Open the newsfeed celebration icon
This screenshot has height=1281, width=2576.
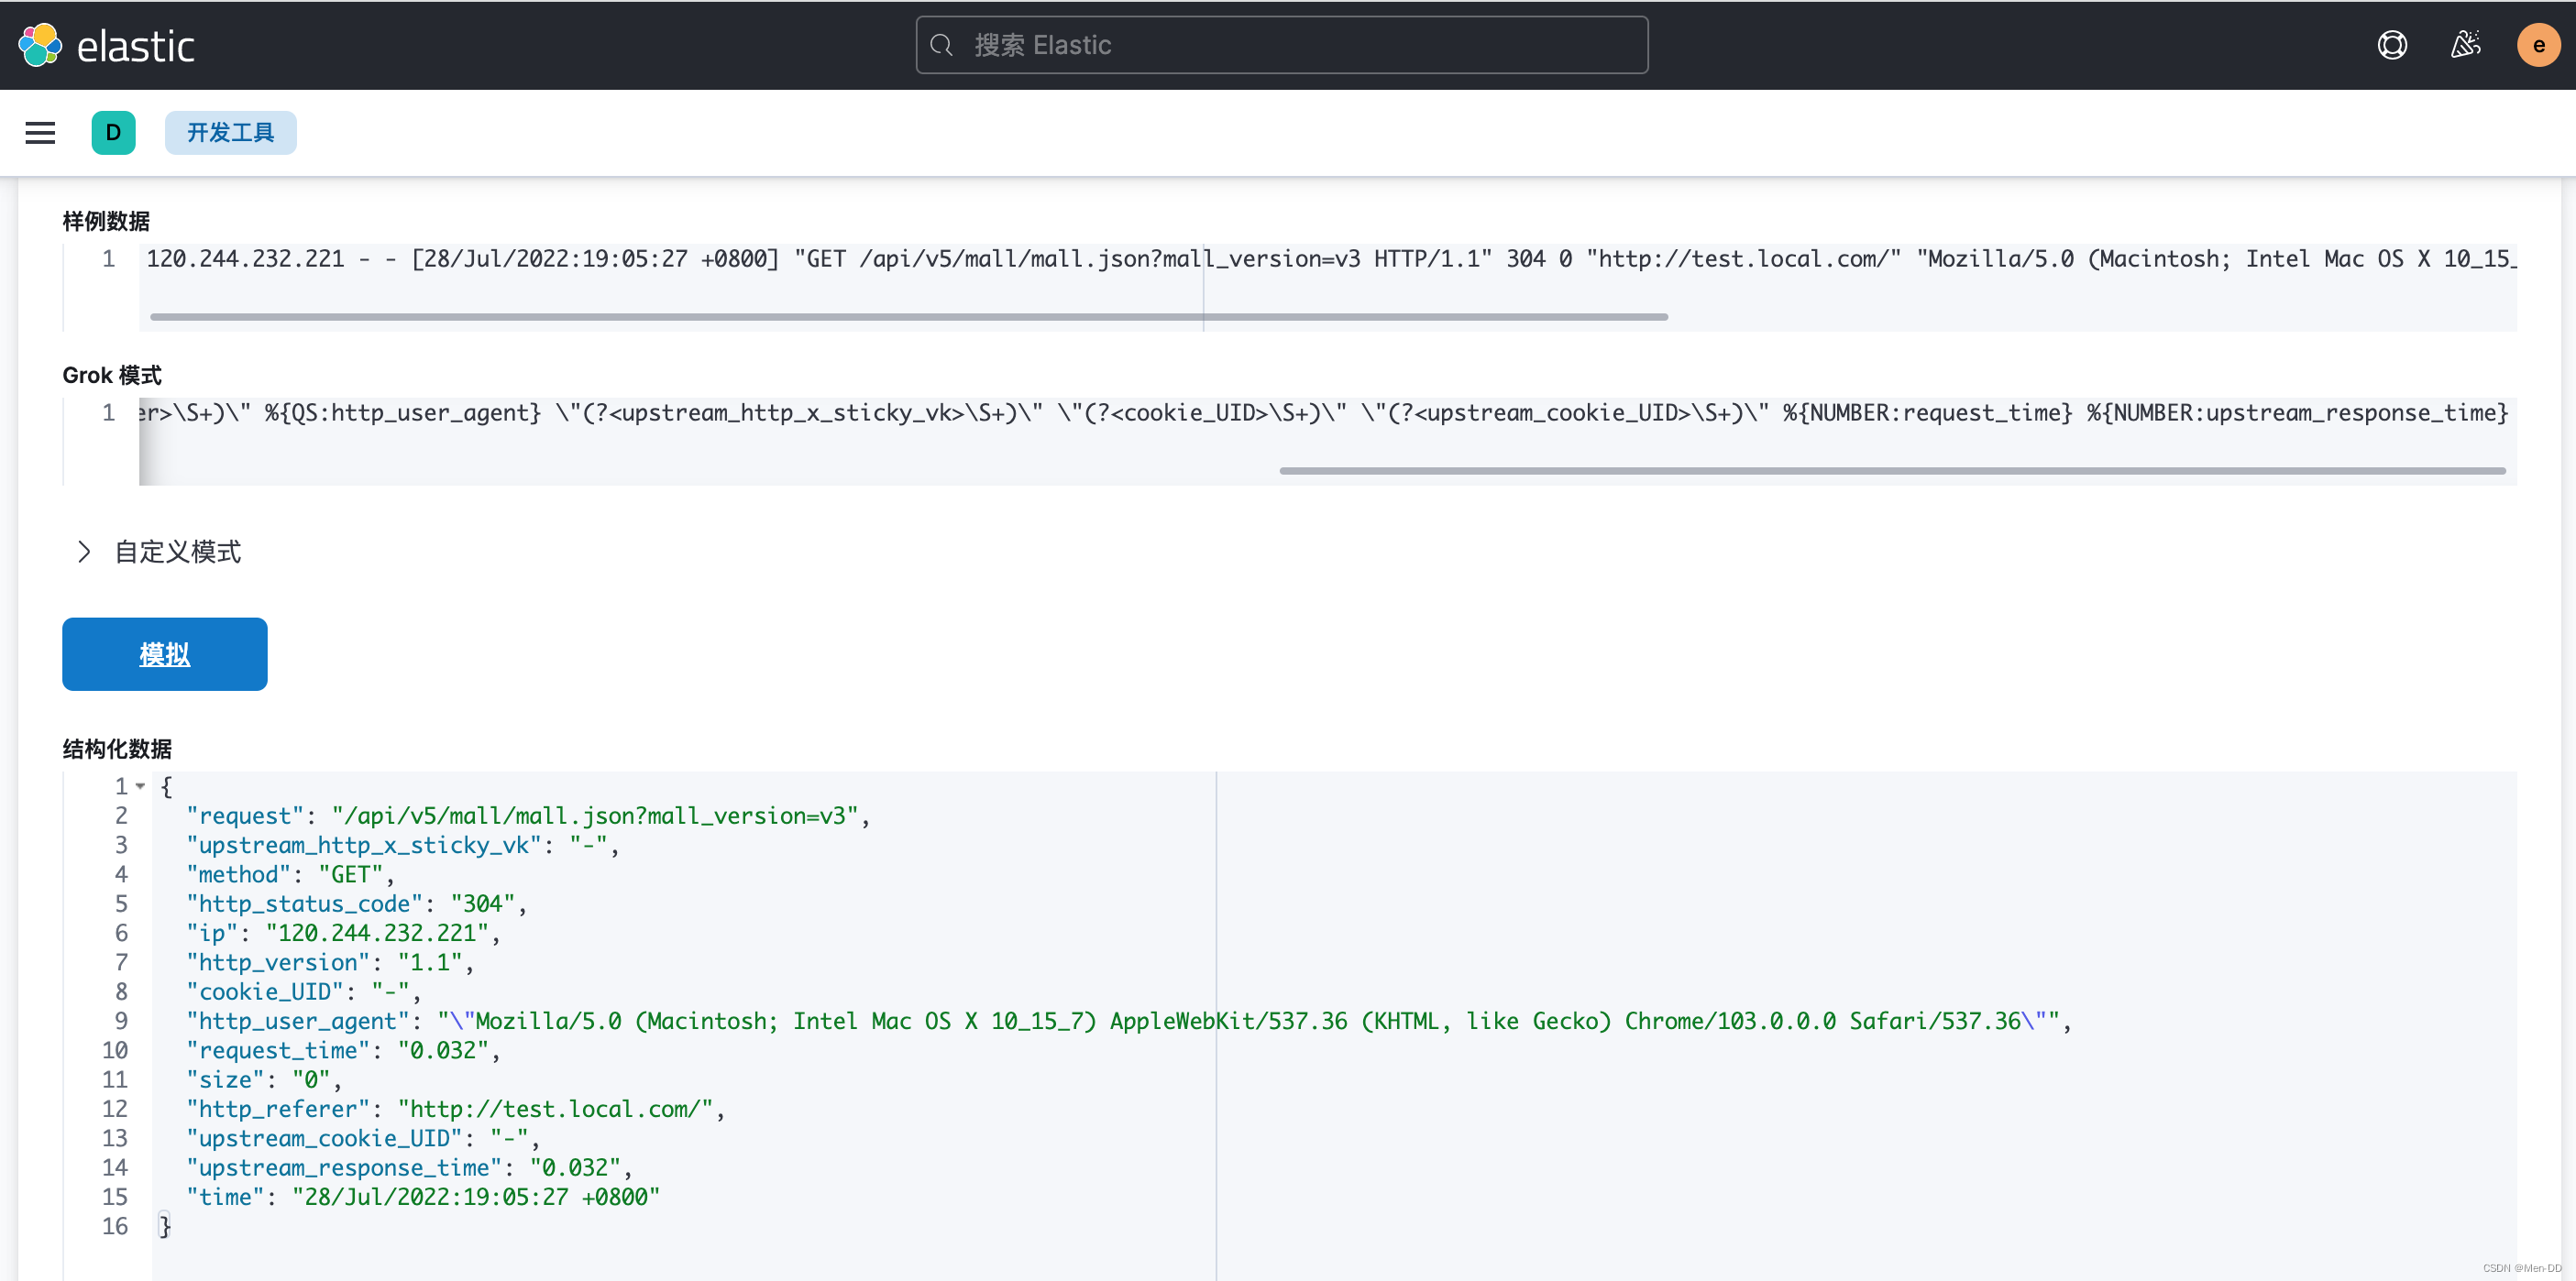[x=2465, y=45]
